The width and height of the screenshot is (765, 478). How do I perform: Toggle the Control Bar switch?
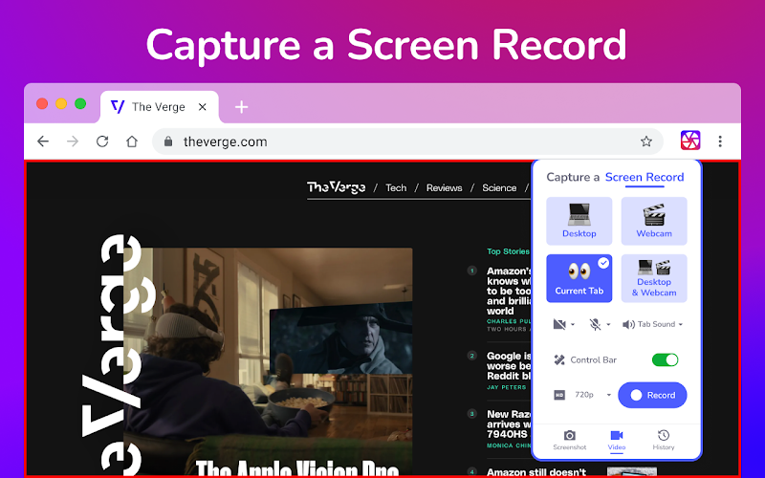click(665, 360)
